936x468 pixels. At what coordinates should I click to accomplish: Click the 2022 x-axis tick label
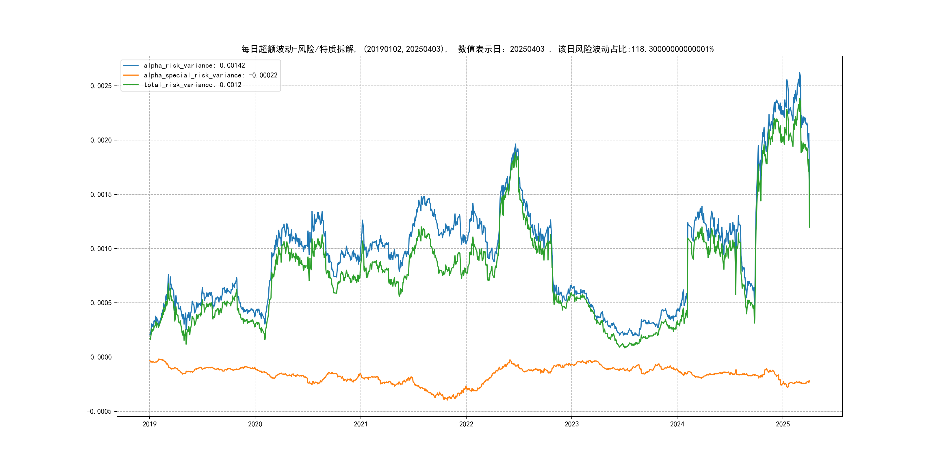tap(466, 424)
